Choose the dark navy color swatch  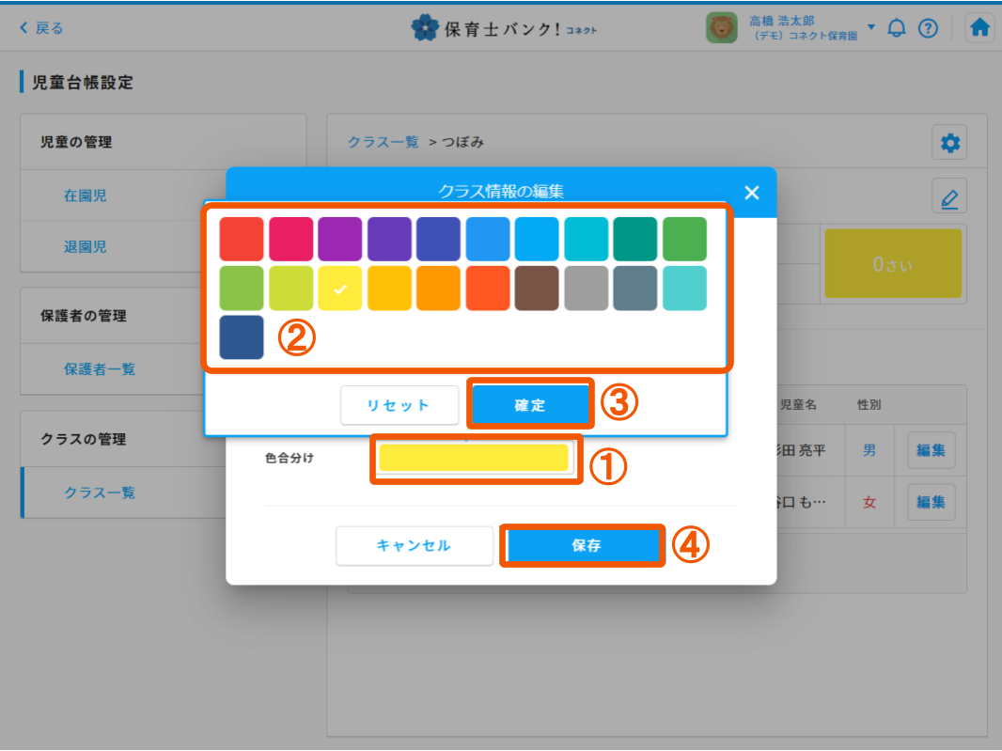tap(242, 337)
